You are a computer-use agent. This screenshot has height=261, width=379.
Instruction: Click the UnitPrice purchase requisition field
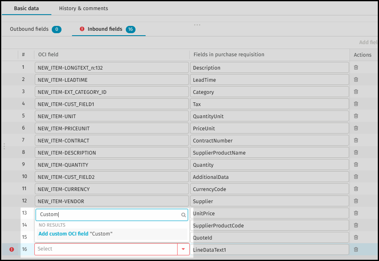coord(269,213)
